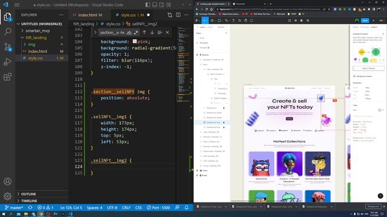Open the Windows Start menu

[x=4, y=214]
